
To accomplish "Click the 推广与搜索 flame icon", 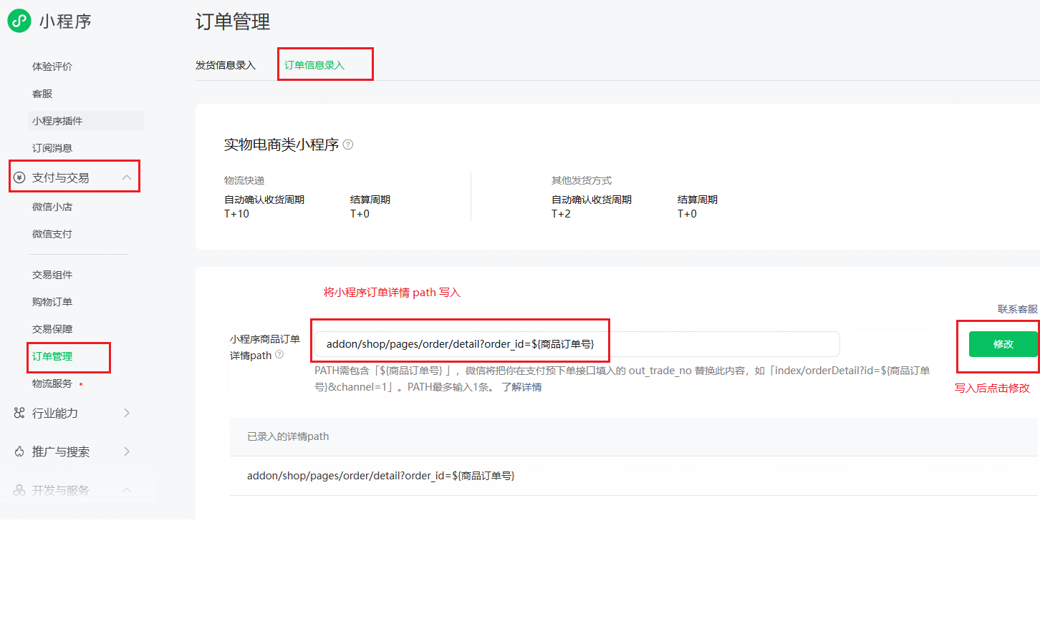I will (19, 451).
